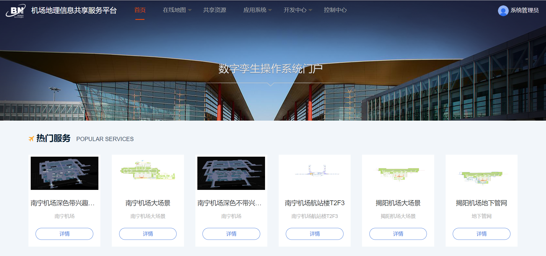This screenshot has height=256, width=546.
Task: Open the 共享资源 menu item
Action: point(215,10)
